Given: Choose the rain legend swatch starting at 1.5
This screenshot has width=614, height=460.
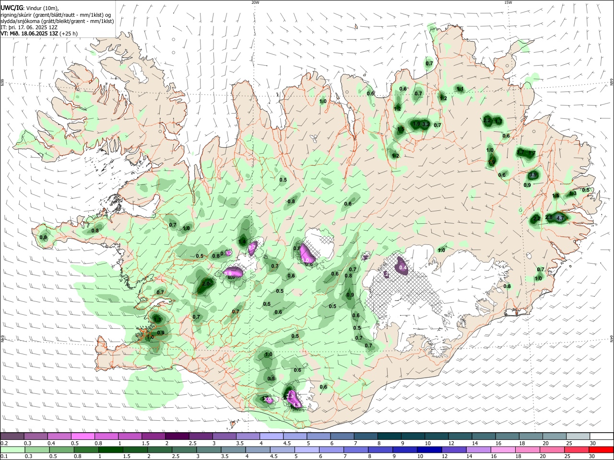Looking at the screenshot, I should (135, 449).
